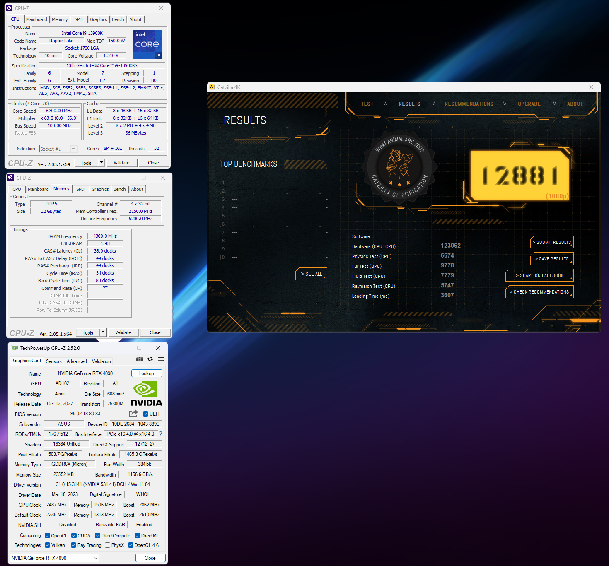Click Tools button in Memory CPU-Z window
This screenshot has height=566, width=609.
(x=88, y=332)
